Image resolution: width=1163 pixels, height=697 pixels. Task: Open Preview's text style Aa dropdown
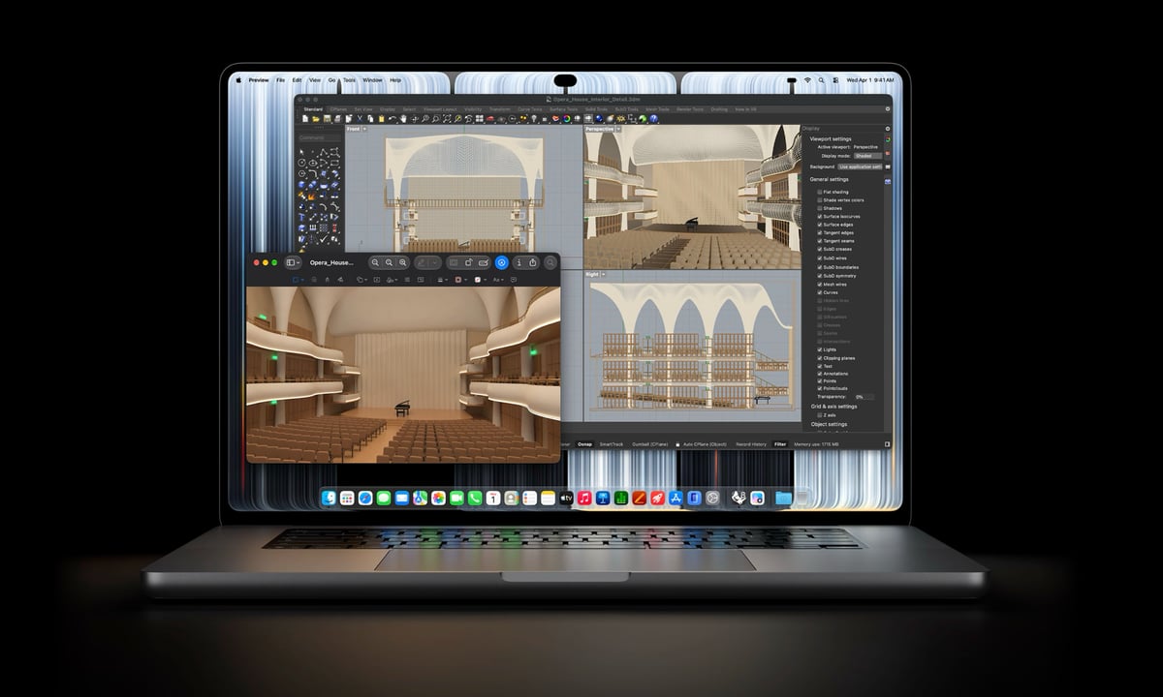[x=499, y=280]
